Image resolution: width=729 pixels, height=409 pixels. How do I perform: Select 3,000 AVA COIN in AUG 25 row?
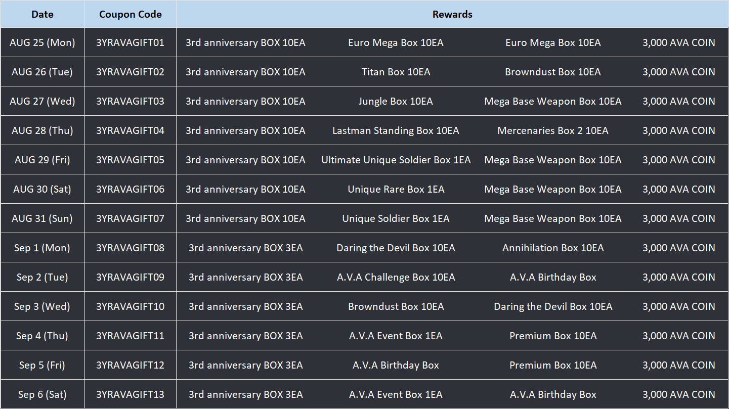[679, 42]
